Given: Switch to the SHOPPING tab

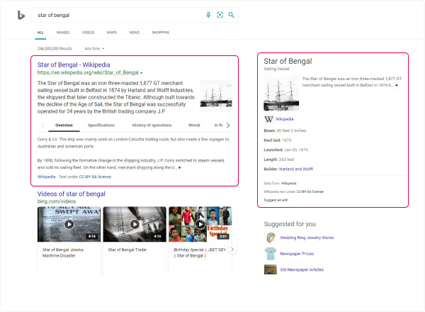Looking at the screenshot, I should click(161, 33).
